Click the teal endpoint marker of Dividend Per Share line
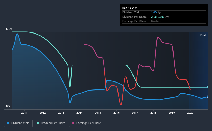212x131 pixels. click(207, 87)
